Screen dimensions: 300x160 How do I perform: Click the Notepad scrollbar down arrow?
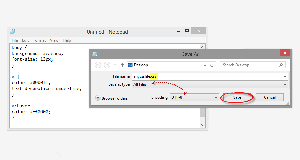[x=202, y=125]
